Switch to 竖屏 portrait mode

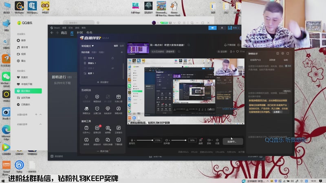pyautogui.click(x=122, y=46)
